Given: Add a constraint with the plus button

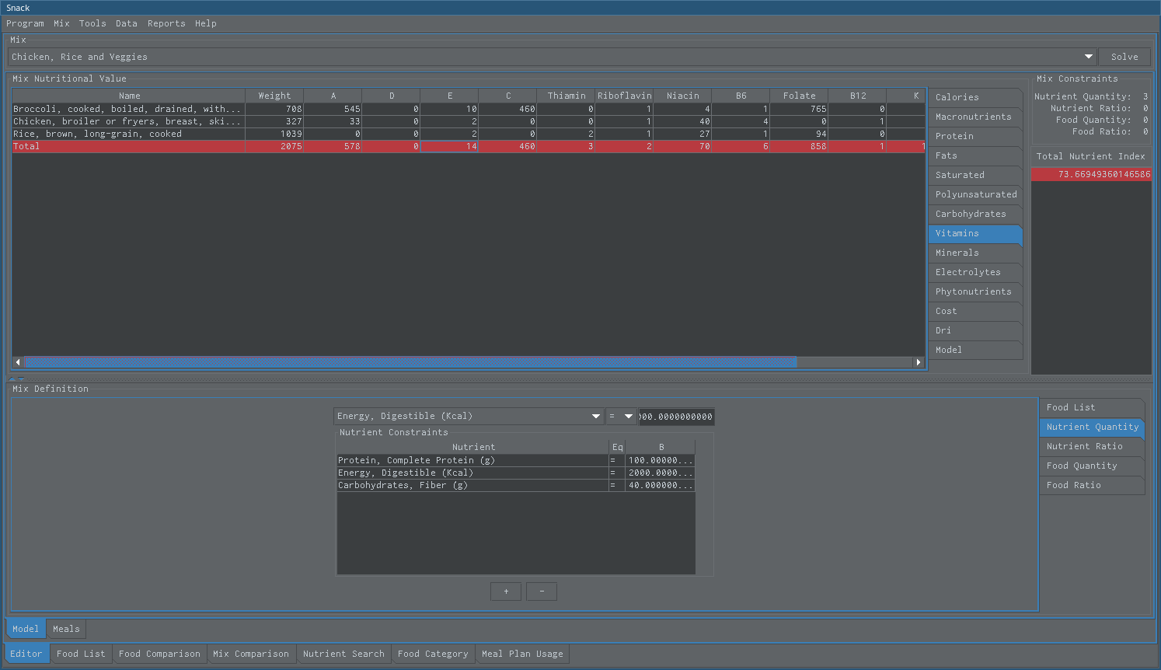Looking at the screenshot, I should [x=506, y=591].
